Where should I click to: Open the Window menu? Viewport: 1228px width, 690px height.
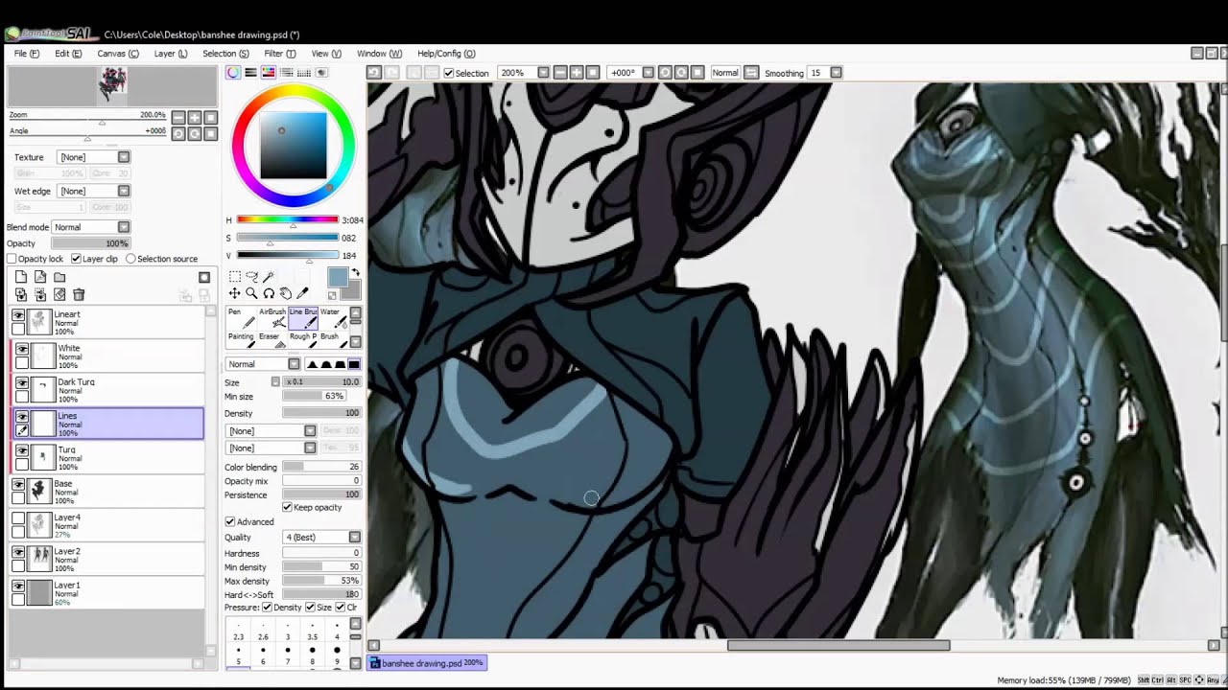point(379,54)
